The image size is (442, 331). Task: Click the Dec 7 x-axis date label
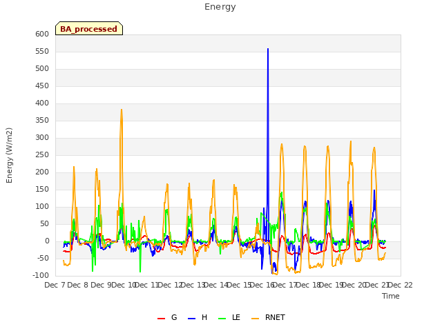55,285
